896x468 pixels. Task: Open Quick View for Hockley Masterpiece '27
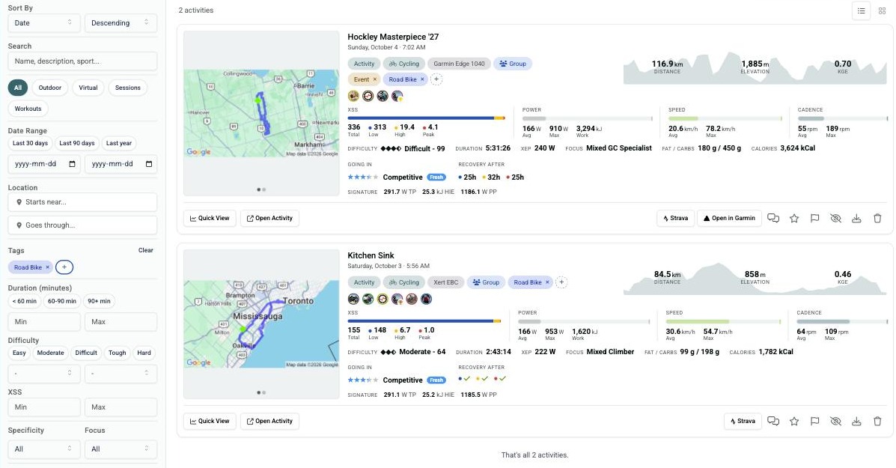tap(210, 219)
